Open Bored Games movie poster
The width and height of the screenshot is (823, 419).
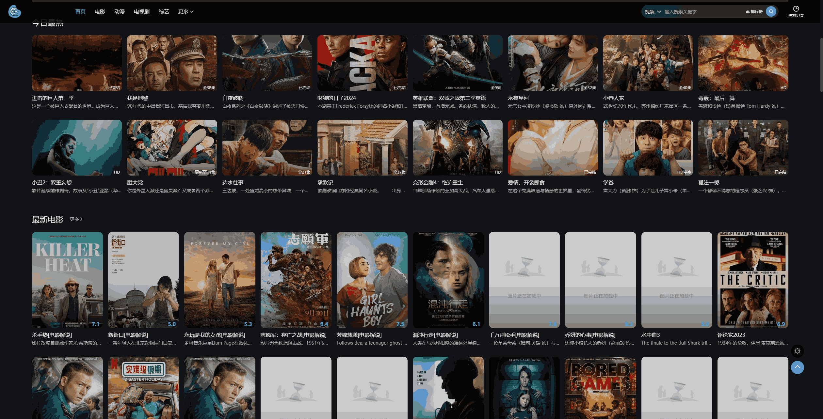pos(600,388)
